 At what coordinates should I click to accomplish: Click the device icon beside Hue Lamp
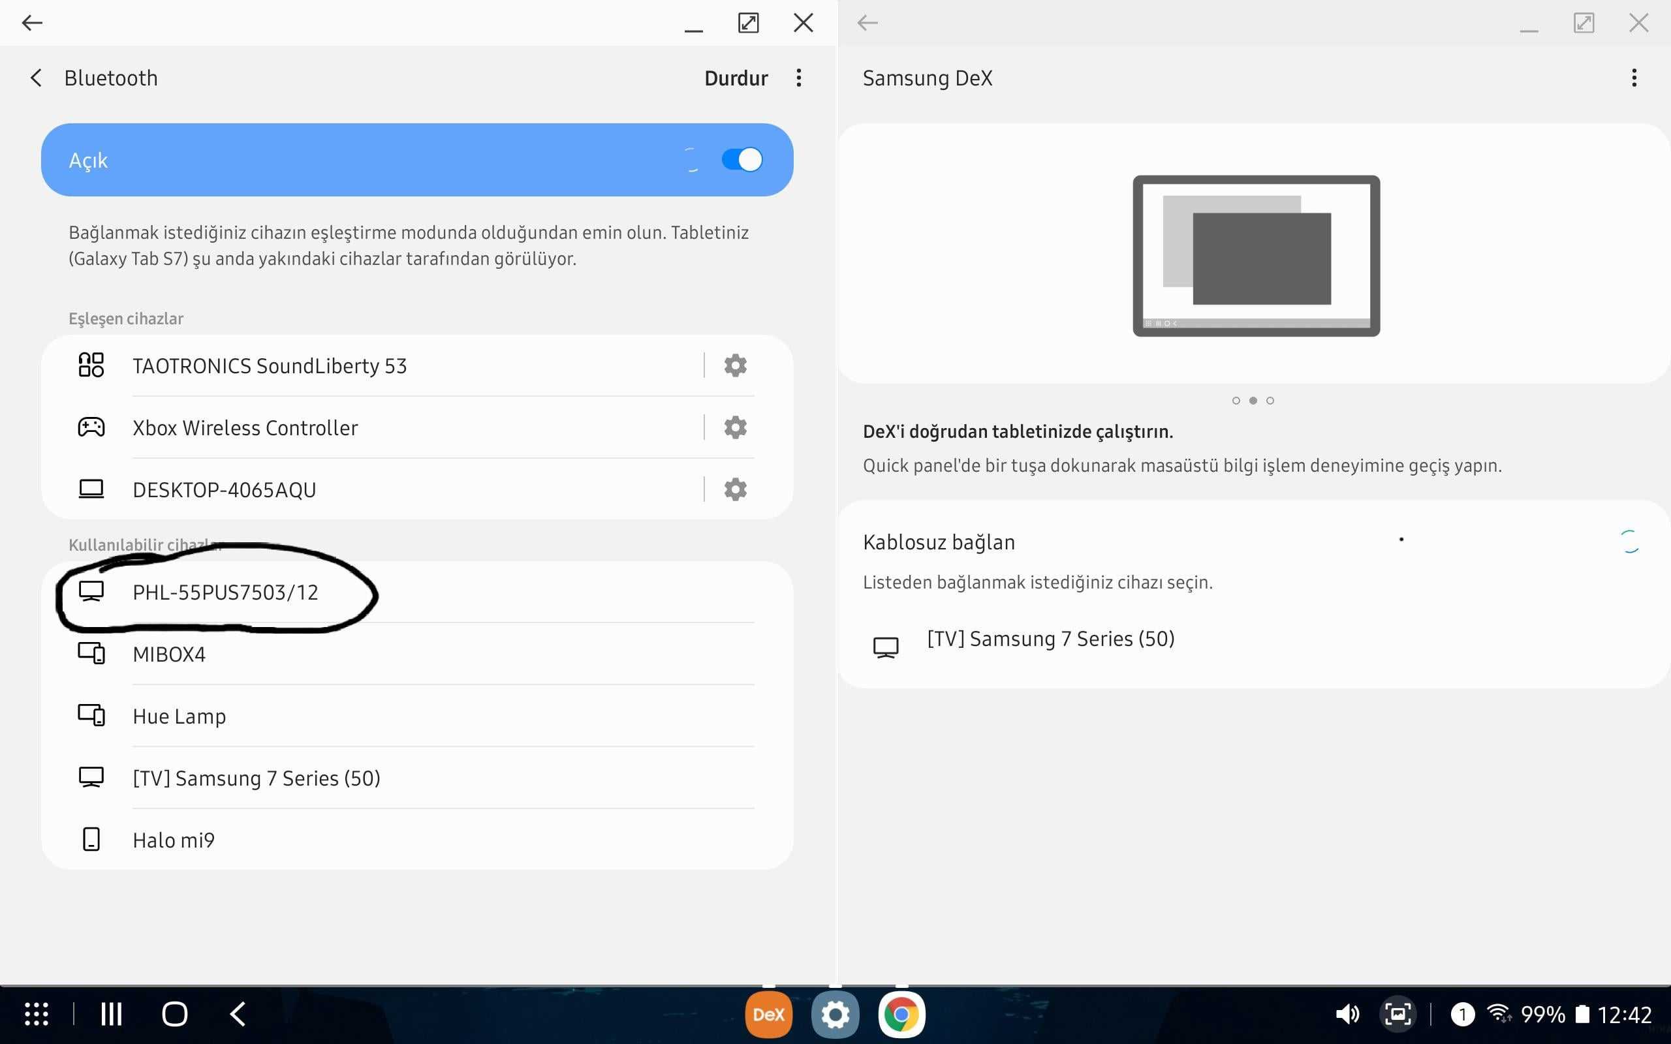coord(91,715)
